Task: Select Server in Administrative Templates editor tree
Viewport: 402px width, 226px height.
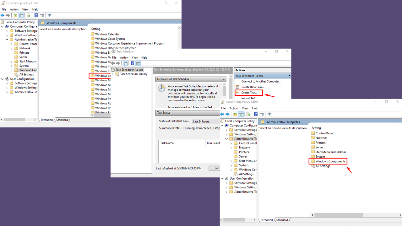Action: [x=243, y=156]
